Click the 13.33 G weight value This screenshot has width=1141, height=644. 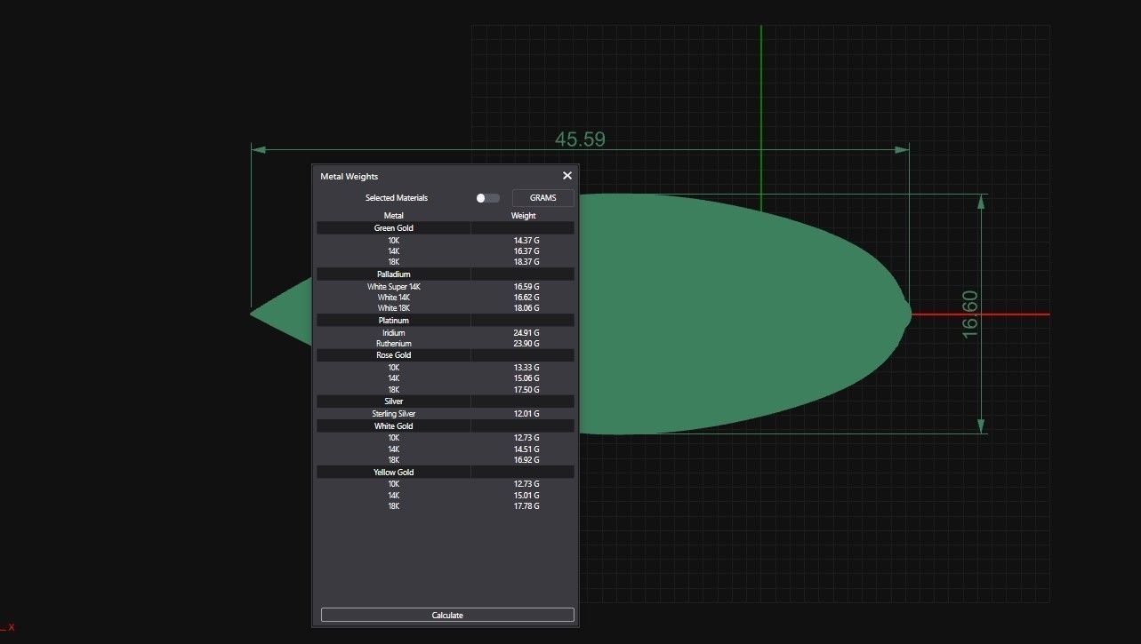tap(526, 368)
